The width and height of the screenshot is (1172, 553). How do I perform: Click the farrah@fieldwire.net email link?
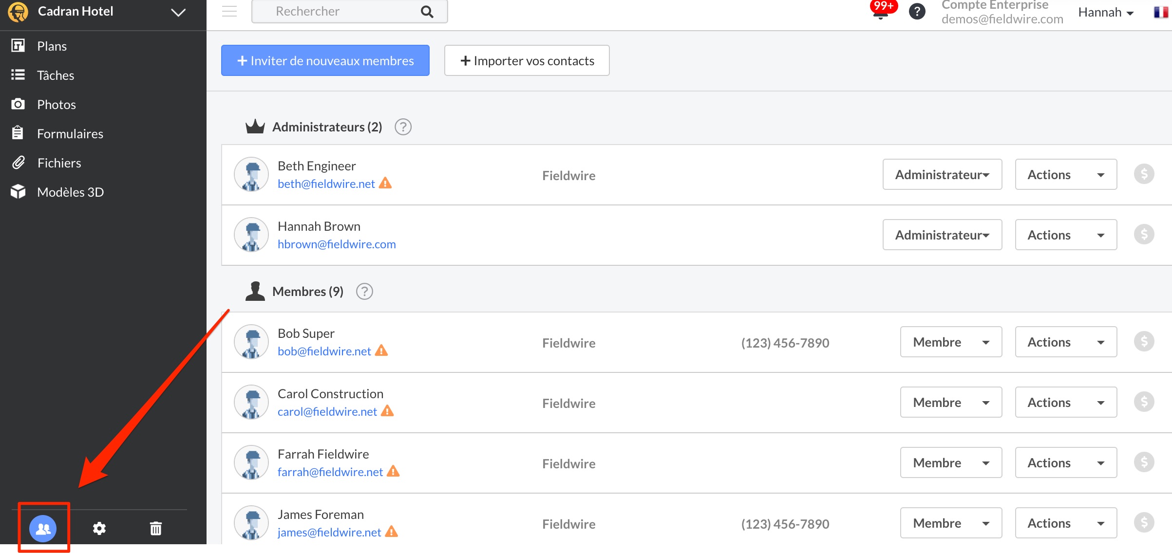330,472
